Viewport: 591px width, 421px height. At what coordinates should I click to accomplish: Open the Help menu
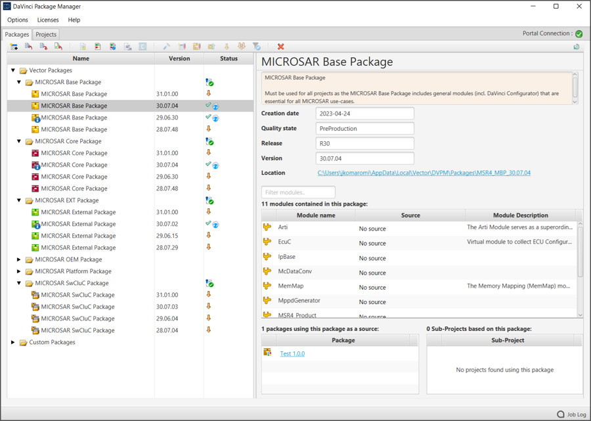point(74,20)
